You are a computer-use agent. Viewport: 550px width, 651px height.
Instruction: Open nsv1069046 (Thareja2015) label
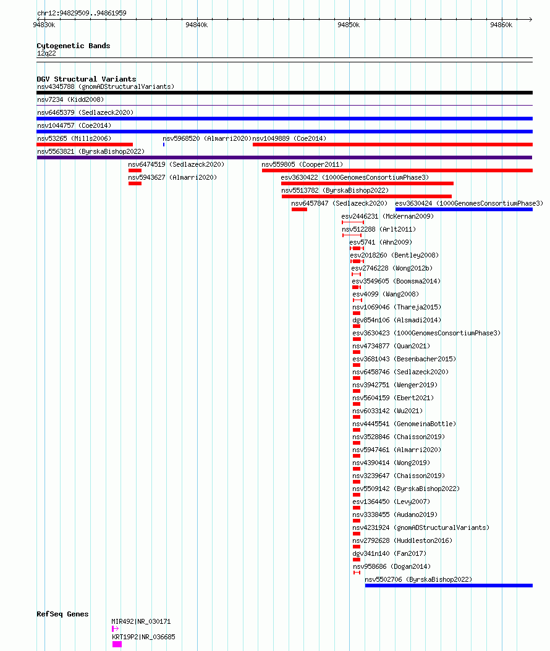click(397, 307)
